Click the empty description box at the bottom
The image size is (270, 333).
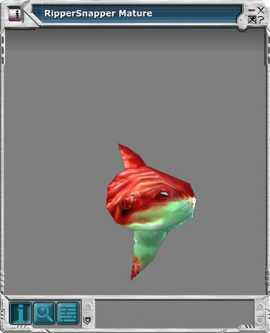click(174, 313)
